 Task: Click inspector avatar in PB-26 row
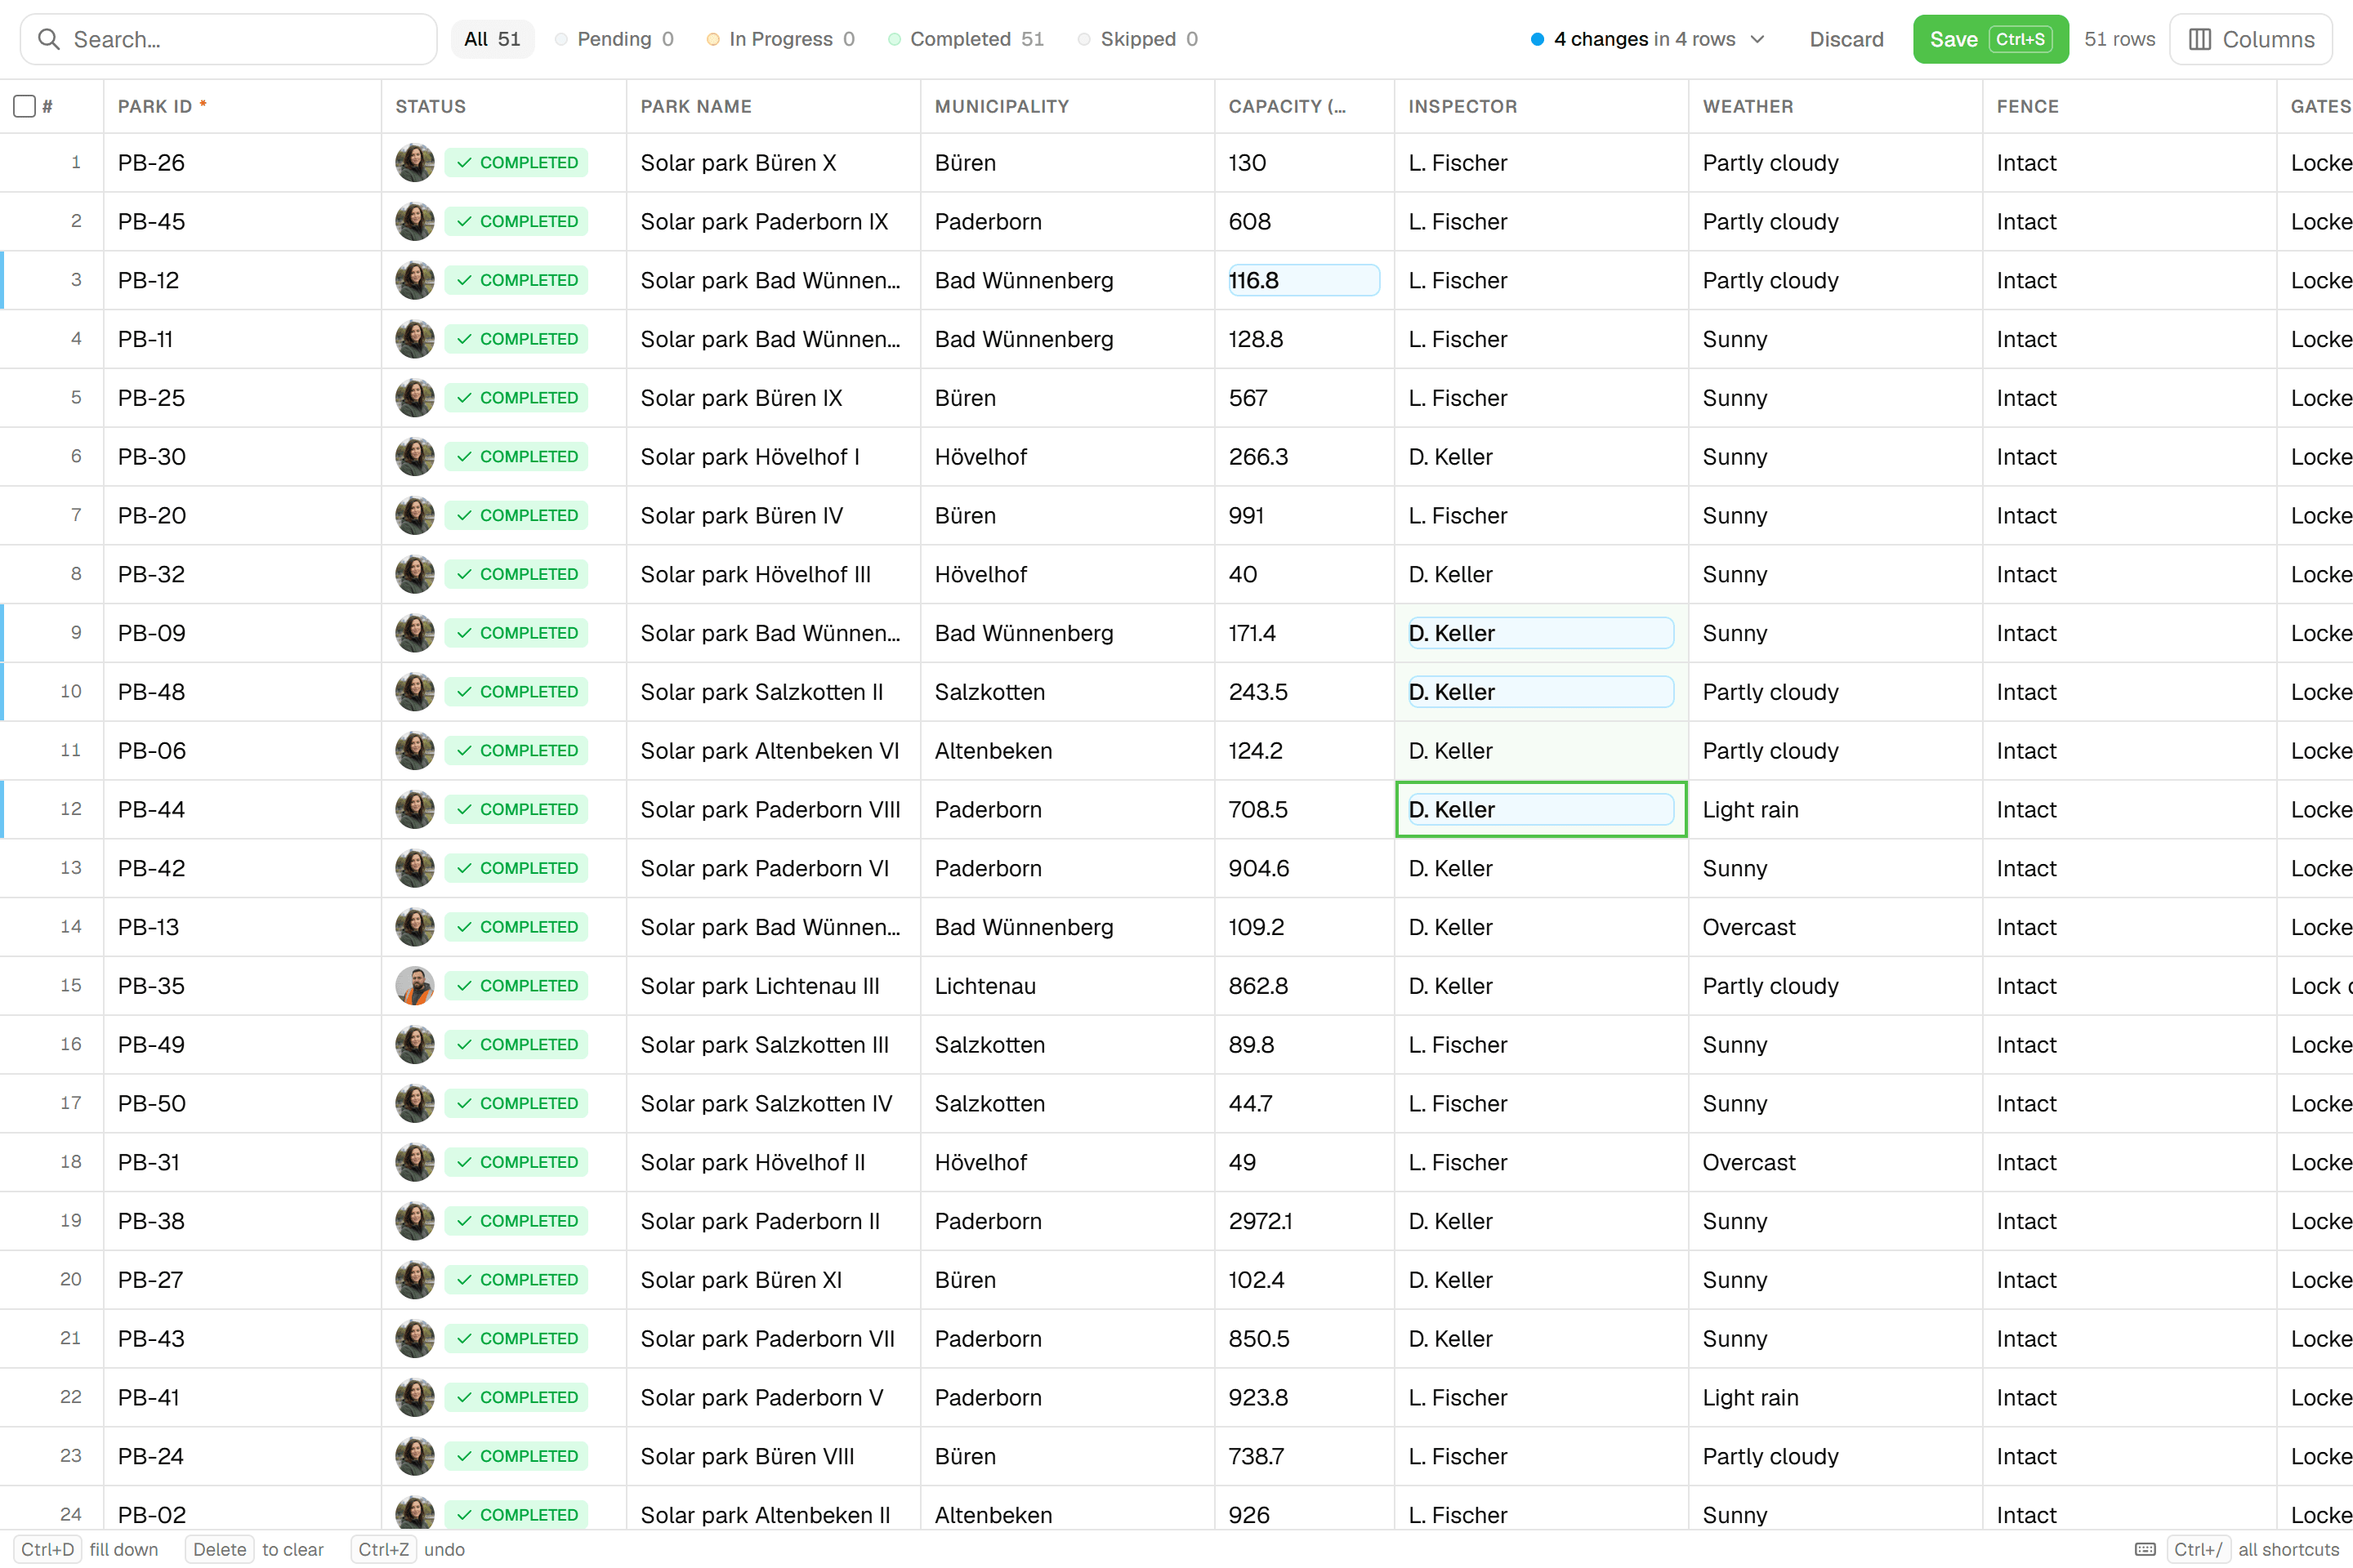(414, 163)
